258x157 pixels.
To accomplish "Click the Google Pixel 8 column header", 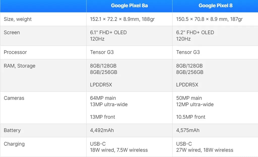I will coord(215,6).
